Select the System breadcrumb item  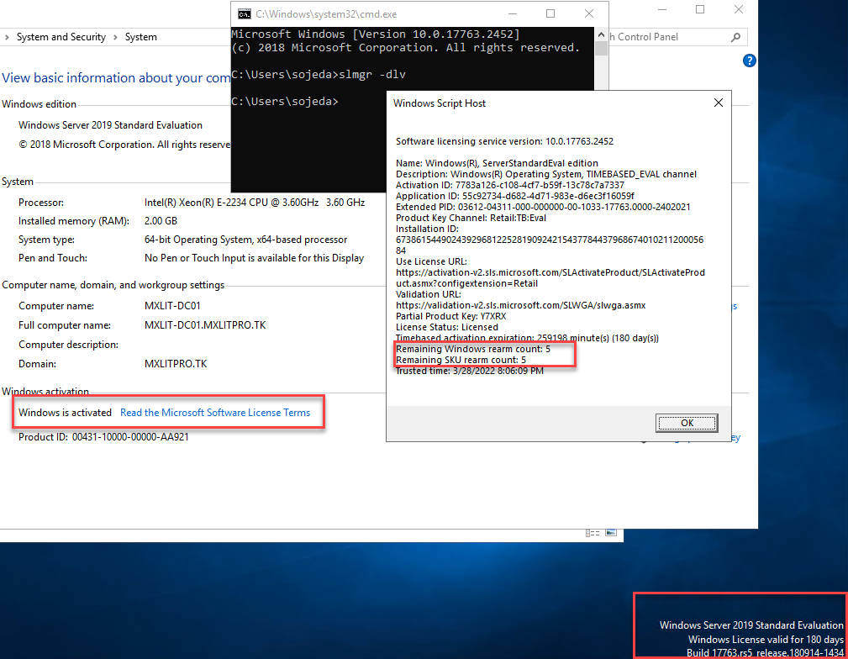140,37
